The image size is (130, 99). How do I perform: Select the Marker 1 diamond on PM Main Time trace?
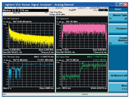point(19,70)
